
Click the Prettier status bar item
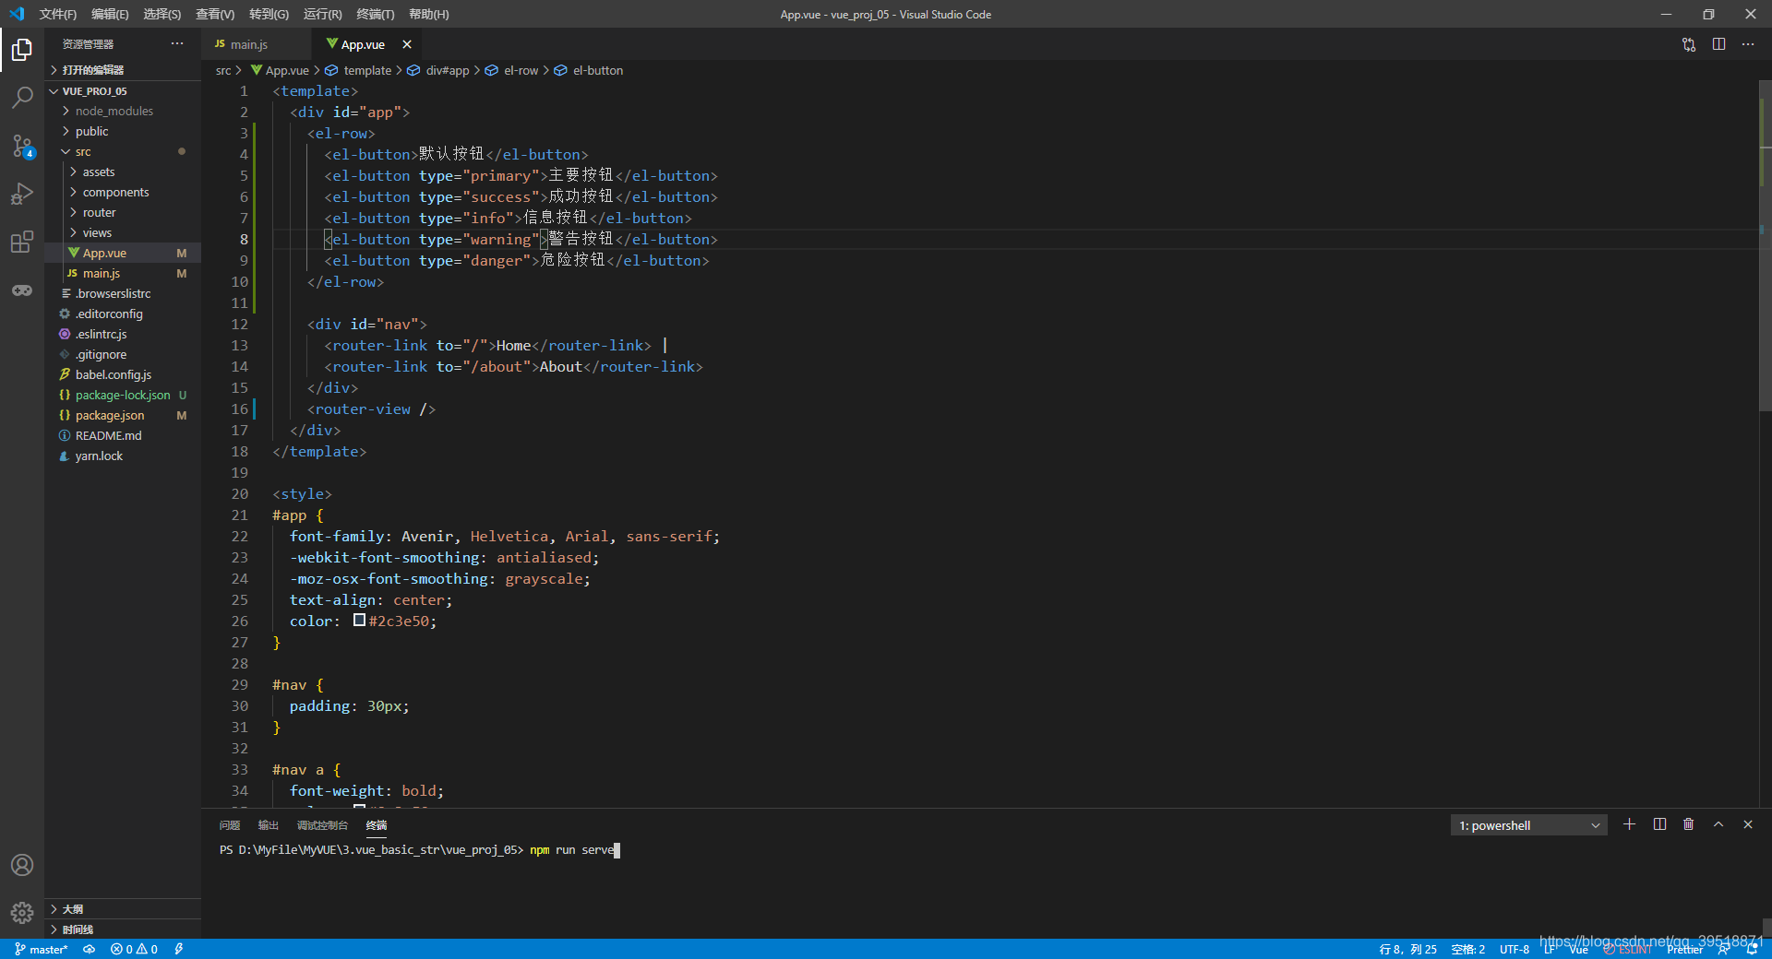(x=1685, y=949)
